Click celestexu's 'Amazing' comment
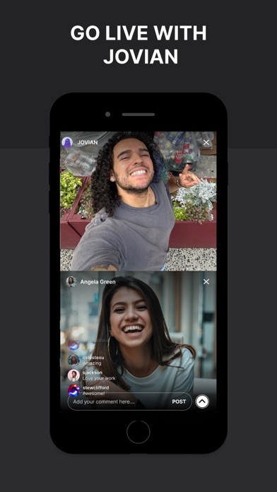The width and height of the screenshot is (277, 492). 92,363
